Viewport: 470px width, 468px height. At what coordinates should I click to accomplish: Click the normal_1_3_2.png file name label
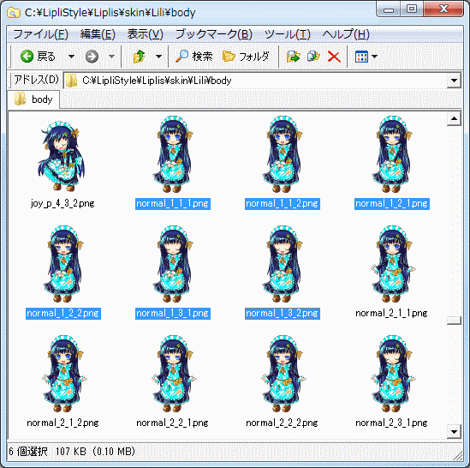283,314
